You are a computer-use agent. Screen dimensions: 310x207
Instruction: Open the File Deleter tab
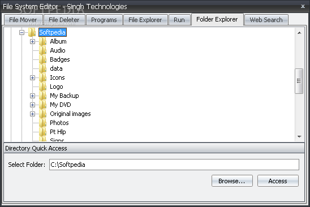(x=64, y=20)
